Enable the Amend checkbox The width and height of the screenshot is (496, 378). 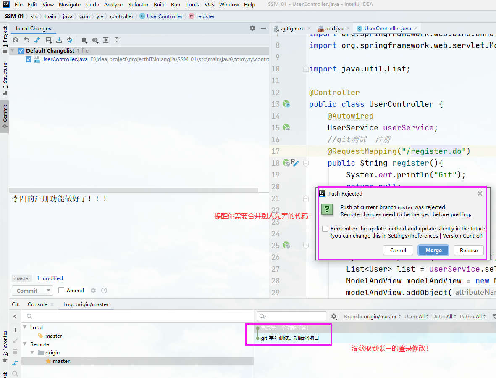point(62,290)
